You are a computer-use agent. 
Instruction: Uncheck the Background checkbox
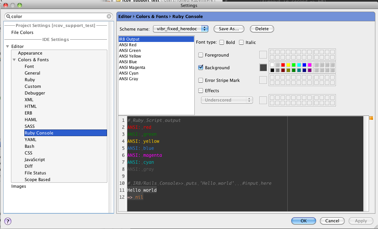(201, 68)
